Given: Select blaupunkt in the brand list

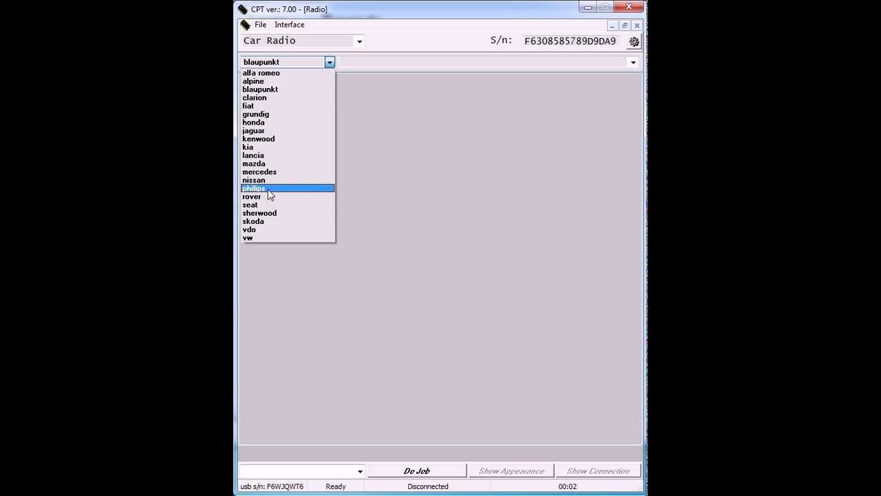Looking at the screenshot, I should (288, 90).
